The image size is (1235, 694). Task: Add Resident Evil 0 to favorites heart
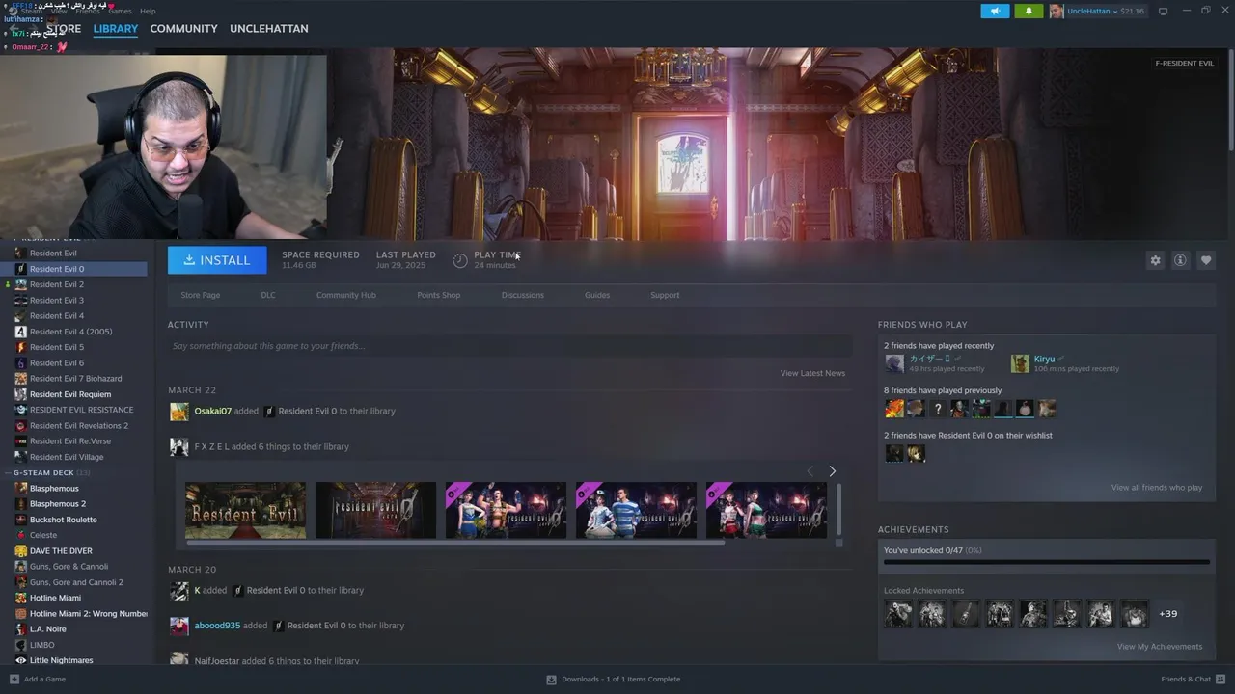point(1206,260)
